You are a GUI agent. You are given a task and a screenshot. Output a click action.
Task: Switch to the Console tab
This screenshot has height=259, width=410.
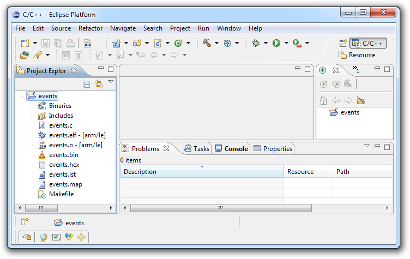(231, 149)
